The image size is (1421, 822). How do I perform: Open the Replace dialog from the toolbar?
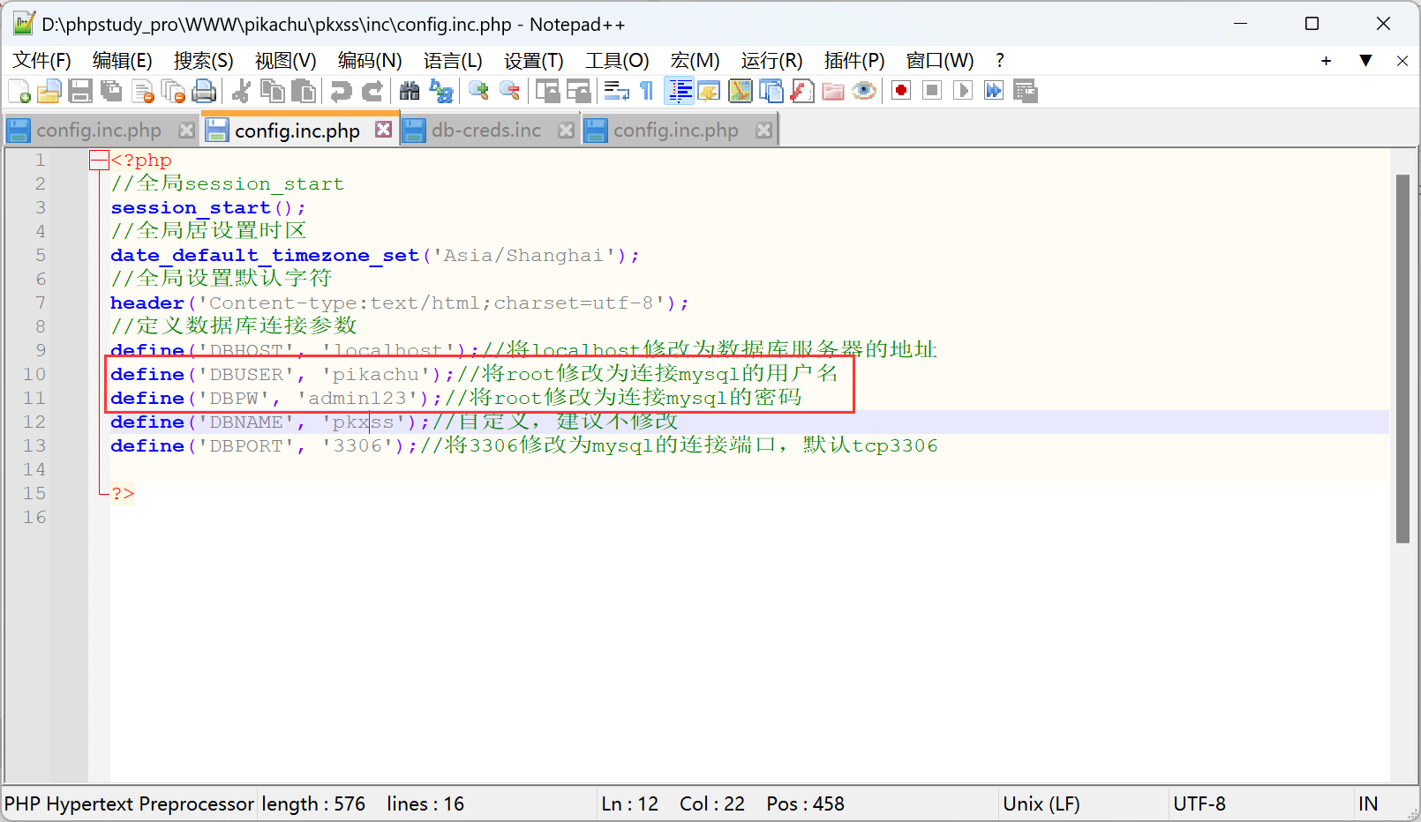pos(440,91)
